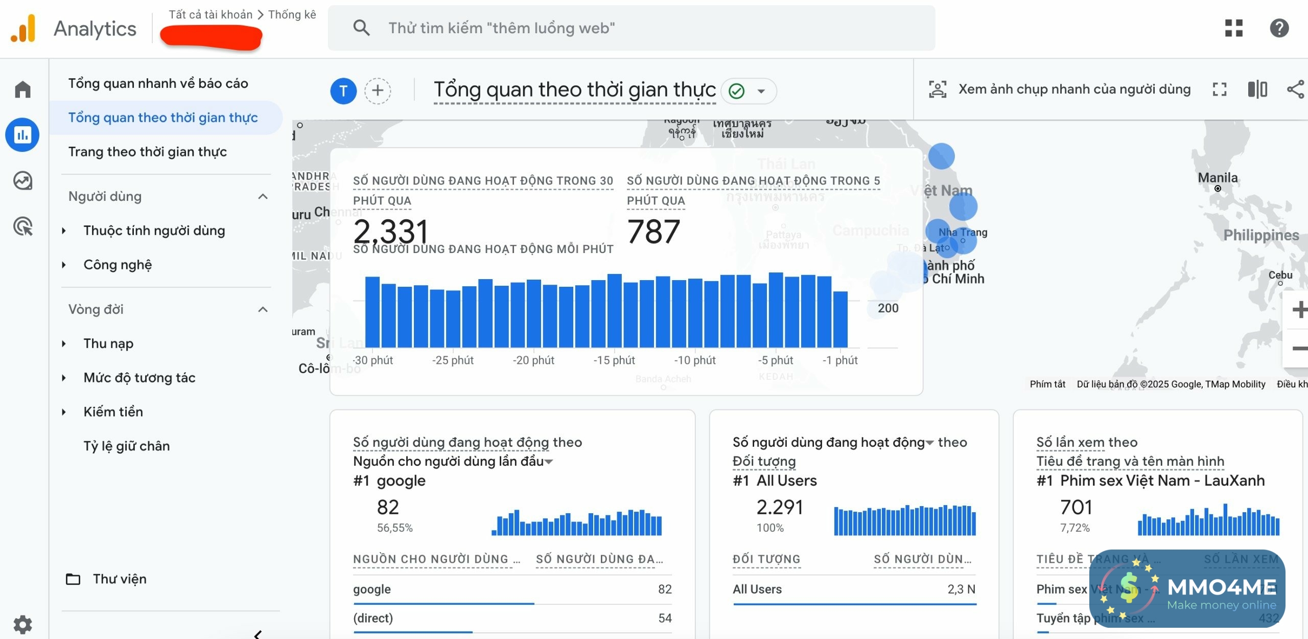The image size is (1308, 639).
Task: Open the Google apps grid icon
Action: pos(1233,28)
